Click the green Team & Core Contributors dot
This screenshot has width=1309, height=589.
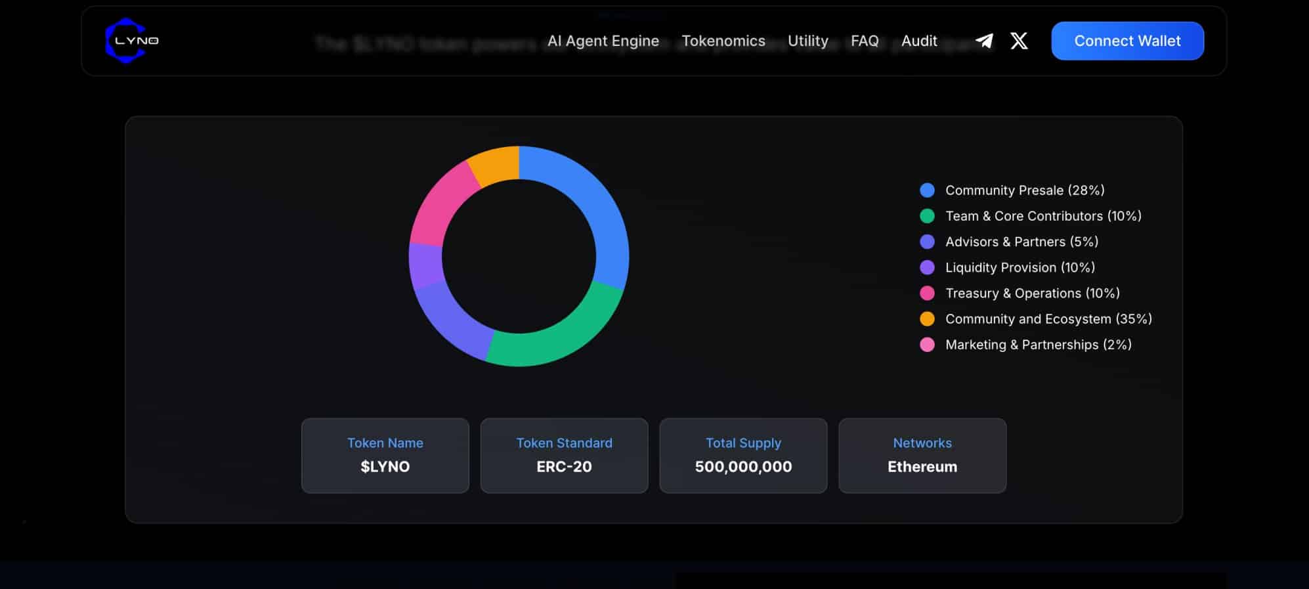click(927, 216)
